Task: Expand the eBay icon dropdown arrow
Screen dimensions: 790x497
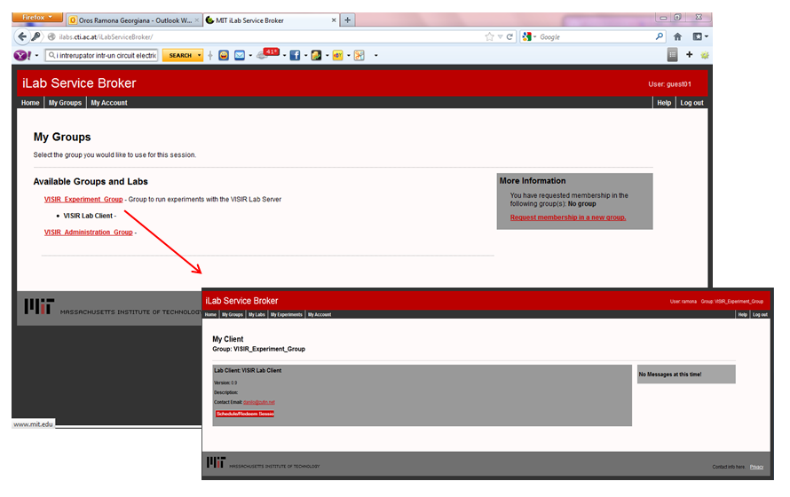Action: click(x=348, y=55)
